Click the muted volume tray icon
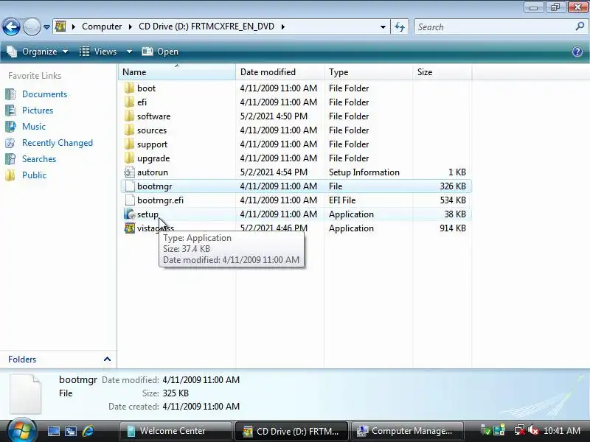 coord(533,430)
